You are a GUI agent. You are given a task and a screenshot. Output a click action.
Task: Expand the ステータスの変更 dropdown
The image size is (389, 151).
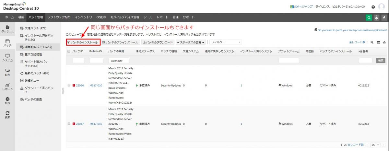click(x=191, y=42)
